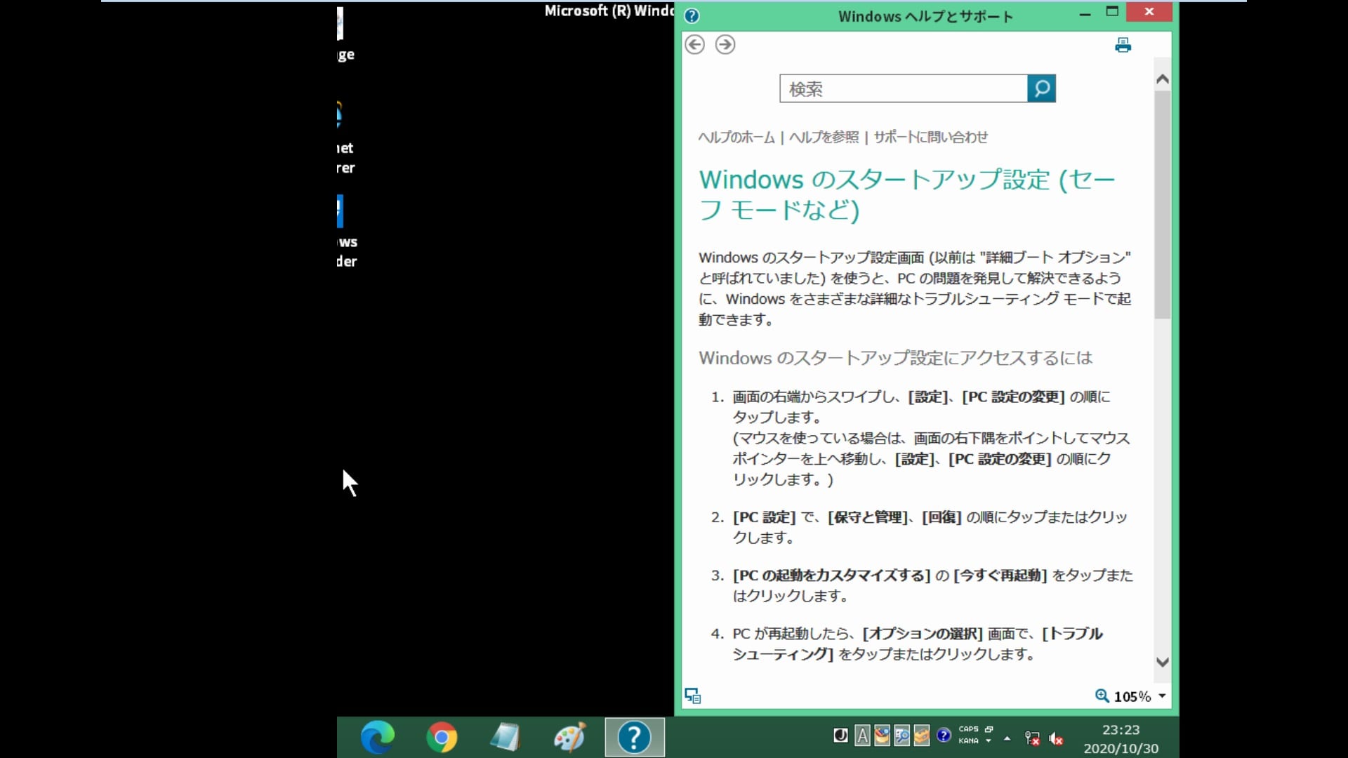Toggle CAPS lock in the language bar
1348x758 pixels.
point(969,729)
